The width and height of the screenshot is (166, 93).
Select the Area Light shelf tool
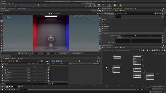click(99, 6)
